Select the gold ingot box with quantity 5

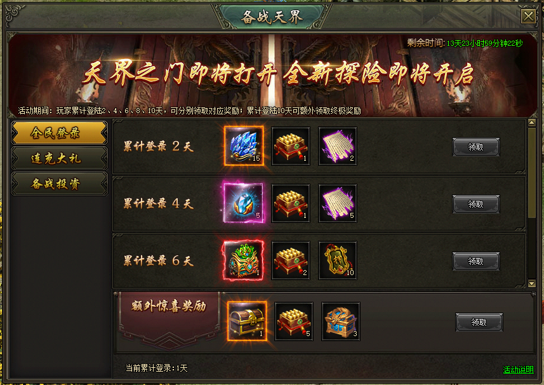[294, 321]
